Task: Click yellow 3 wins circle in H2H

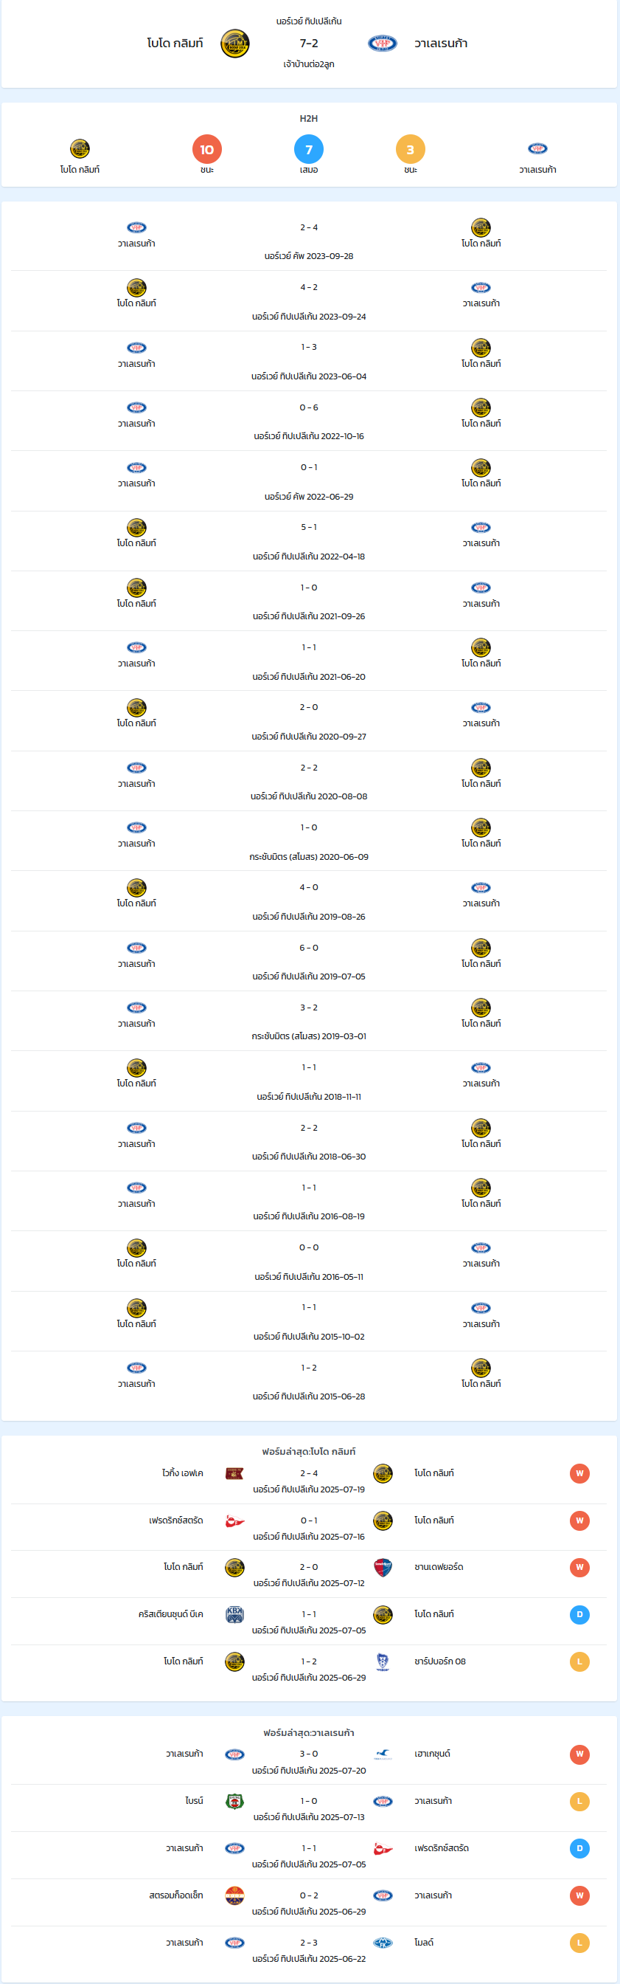Action: point(410,149)
